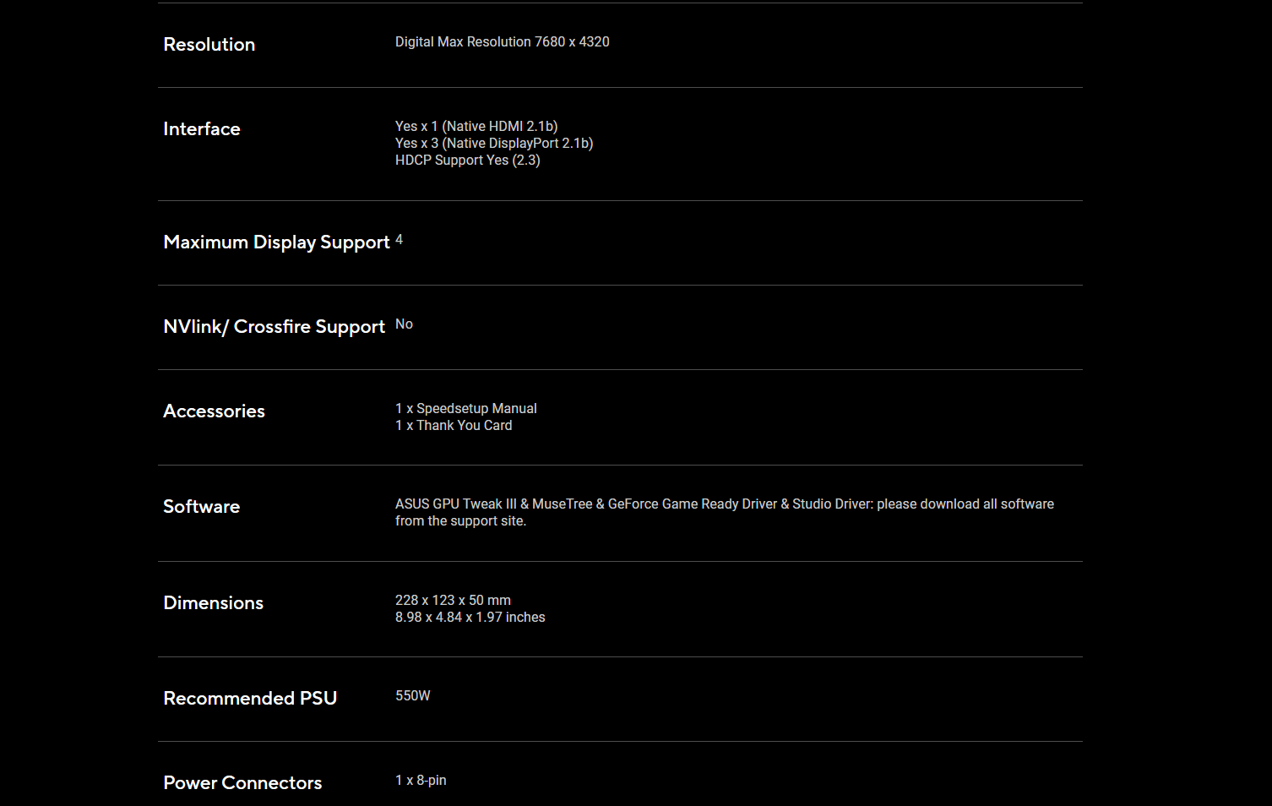Click the Maximum Display Support heading
The image size is (1272, 806).
(x=276, y=242)
